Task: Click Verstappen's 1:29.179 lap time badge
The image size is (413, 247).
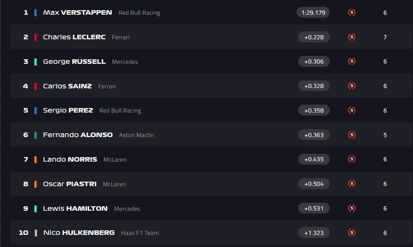Action: tap(313, 12)
